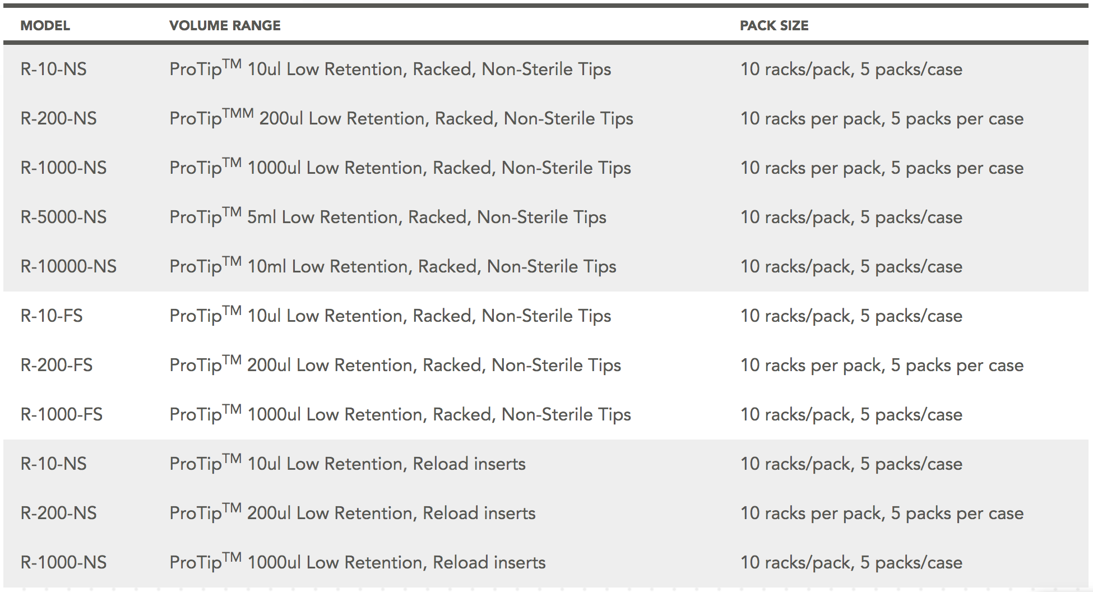The image size is (1093, 592).
Task: Click the VOLUME RANGE column header
Action: (x=225, y=26)
